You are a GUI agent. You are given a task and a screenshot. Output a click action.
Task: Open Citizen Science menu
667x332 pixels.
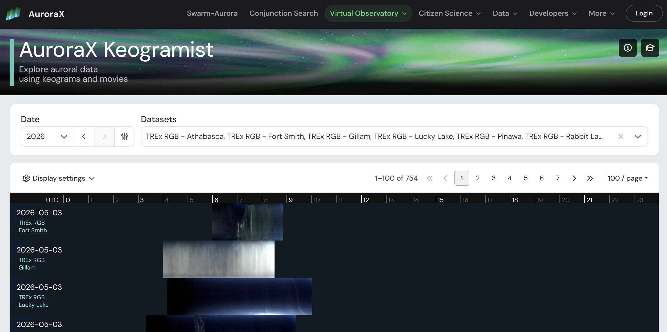click(450, 13)
